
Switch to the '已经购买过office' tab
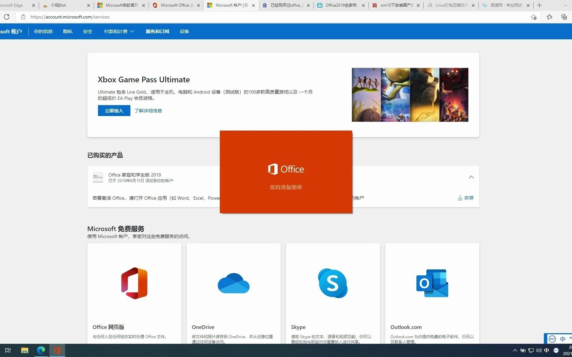(286, 5)
